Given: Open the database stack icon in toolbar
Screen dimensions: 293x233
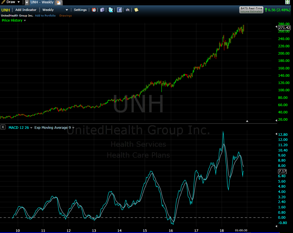Looking at the screenshot, I should pyautogui.click(x=102, y=10).
